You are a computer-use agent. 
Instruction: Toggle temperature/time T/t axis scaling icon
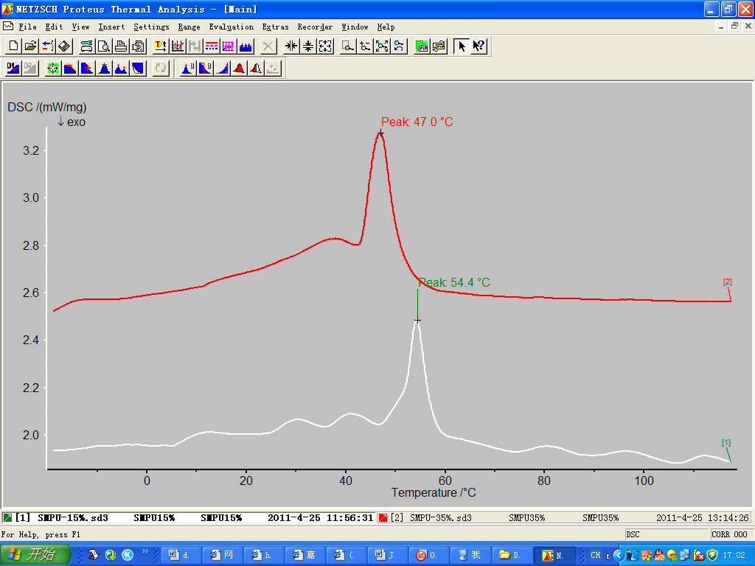click(x=160, y=46)
